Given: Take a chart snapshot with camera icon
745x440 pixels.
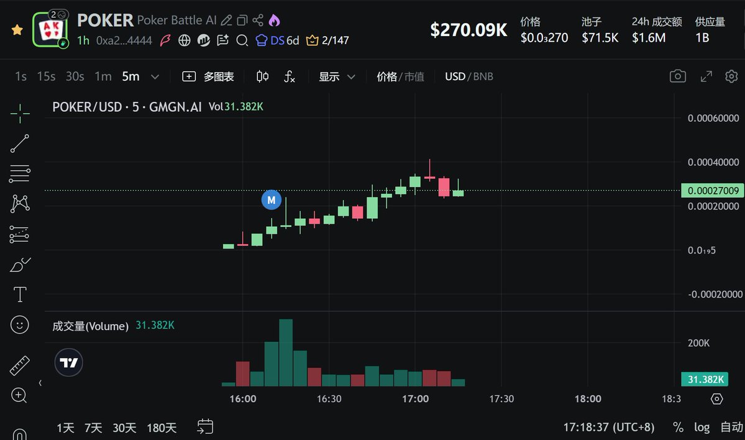Looking at the screenshot, I should 677,76.
